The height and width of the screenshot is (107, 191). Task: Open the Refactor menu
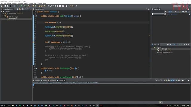click(14, 3)
